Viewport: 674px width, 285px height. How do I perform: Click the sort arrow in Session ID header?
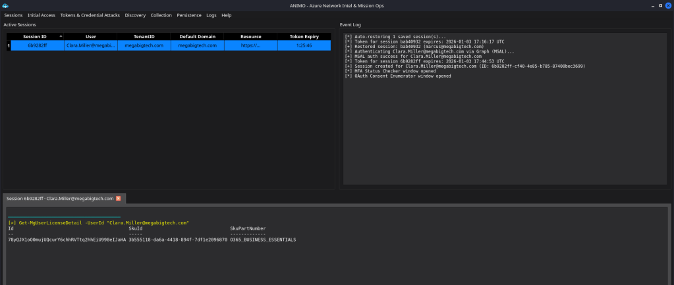point(61,36)
